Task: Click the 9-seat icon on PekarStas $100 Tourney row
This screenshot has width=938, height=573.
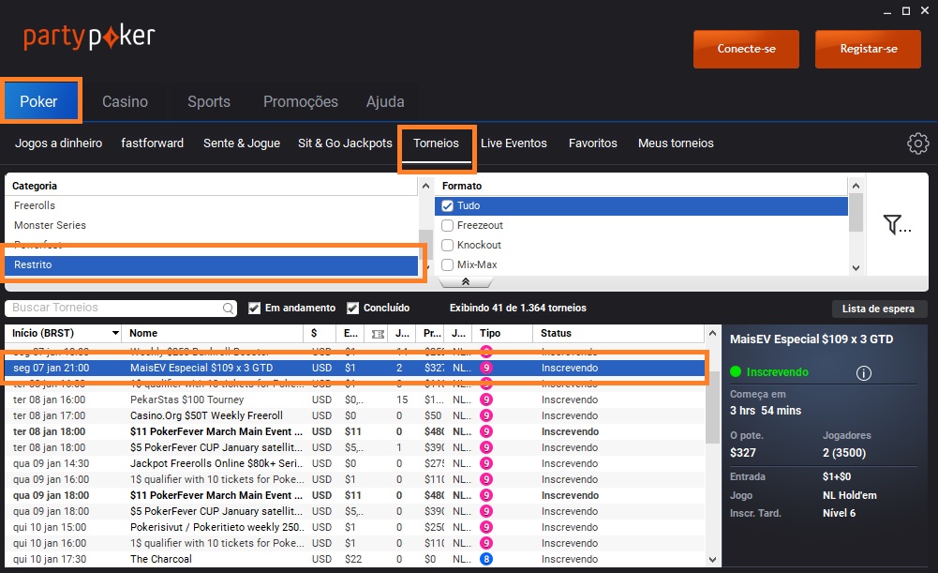Action: 486,400
